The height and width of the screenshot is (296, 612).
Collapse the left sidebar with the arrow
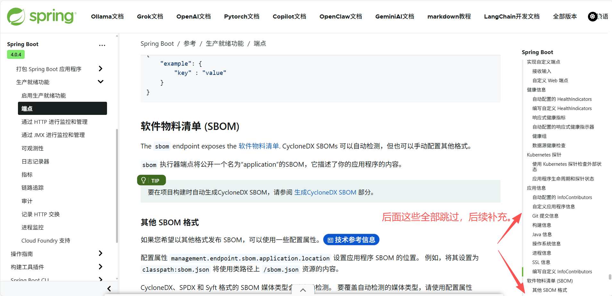[109, 289]
